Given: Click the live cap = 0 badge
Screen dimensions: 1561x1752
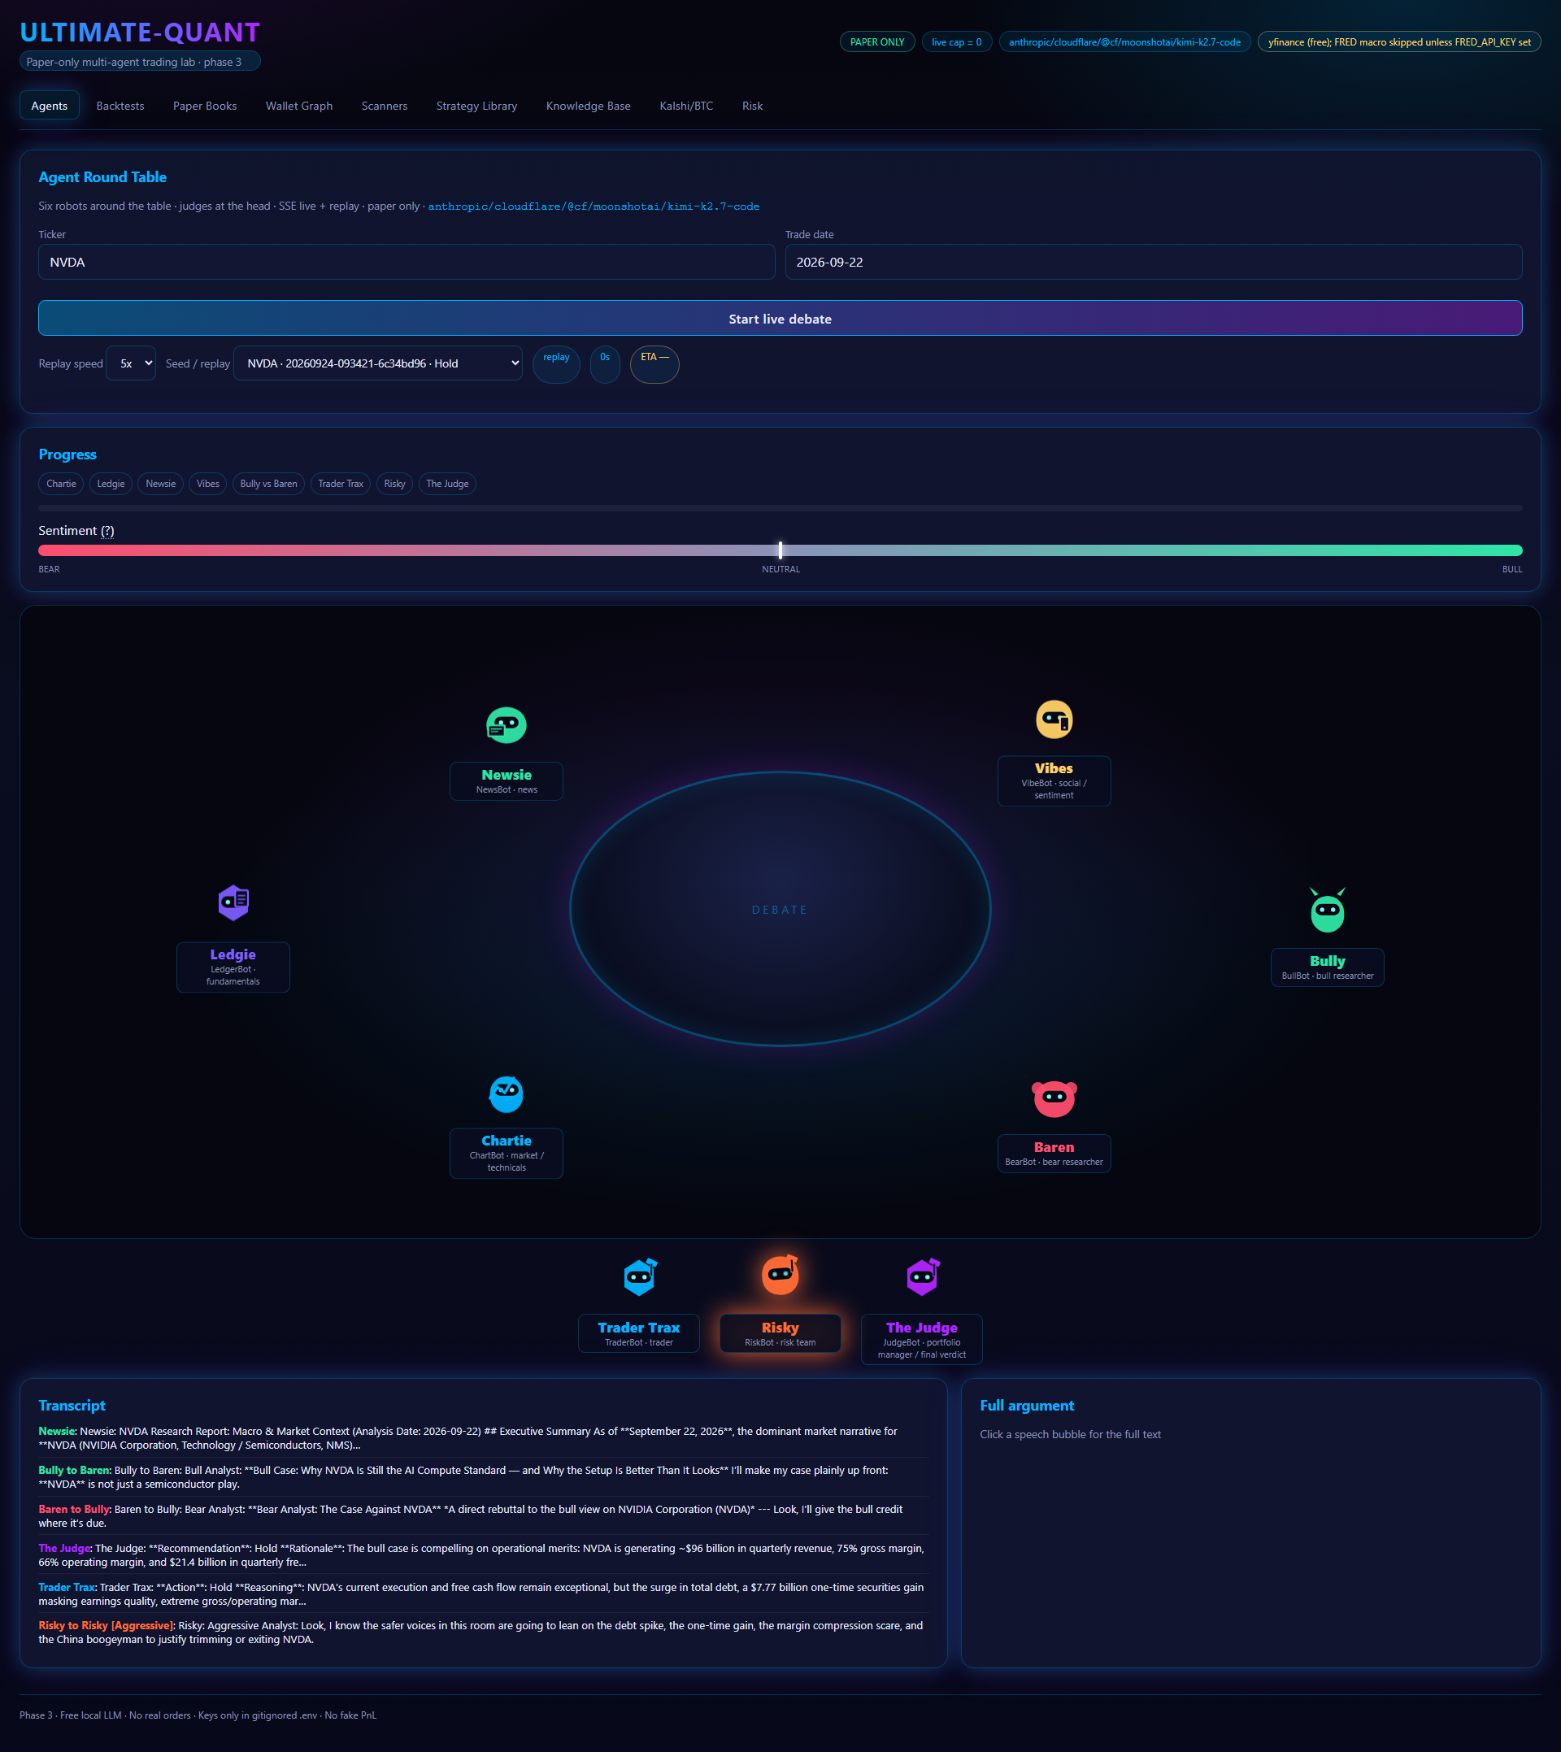Looking at the screenshot, I should (956, 42).
